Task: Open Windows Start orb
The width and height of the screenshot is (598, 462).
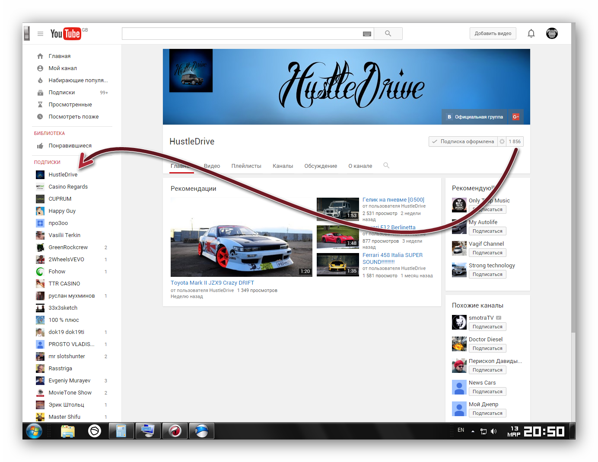Action: (34, 431)
